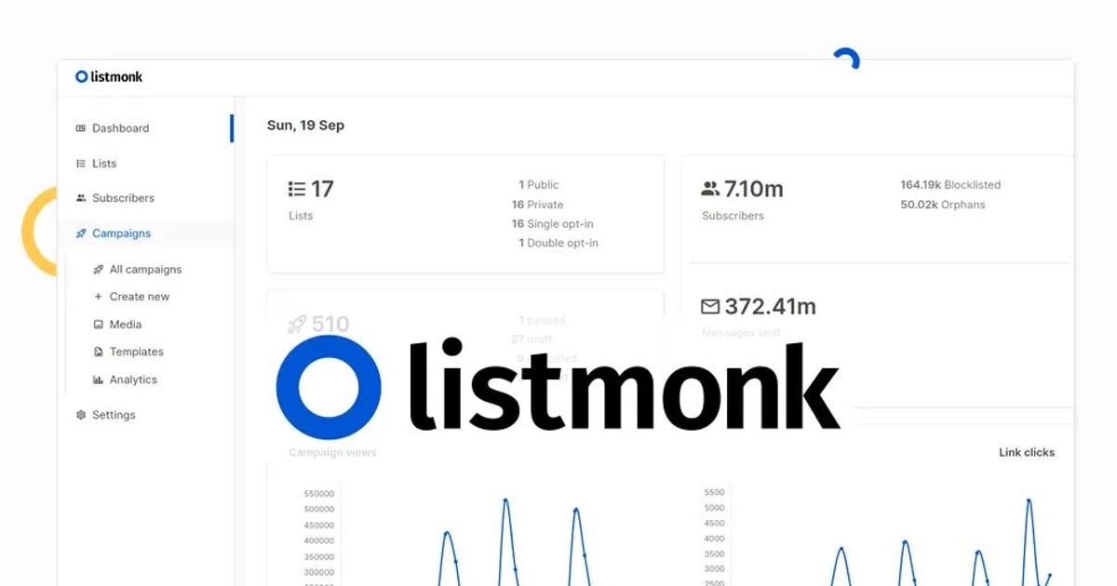1117x586 pixels.
Task: Click the 164.19k Blocklisted stat
Action: click(950, 185)
